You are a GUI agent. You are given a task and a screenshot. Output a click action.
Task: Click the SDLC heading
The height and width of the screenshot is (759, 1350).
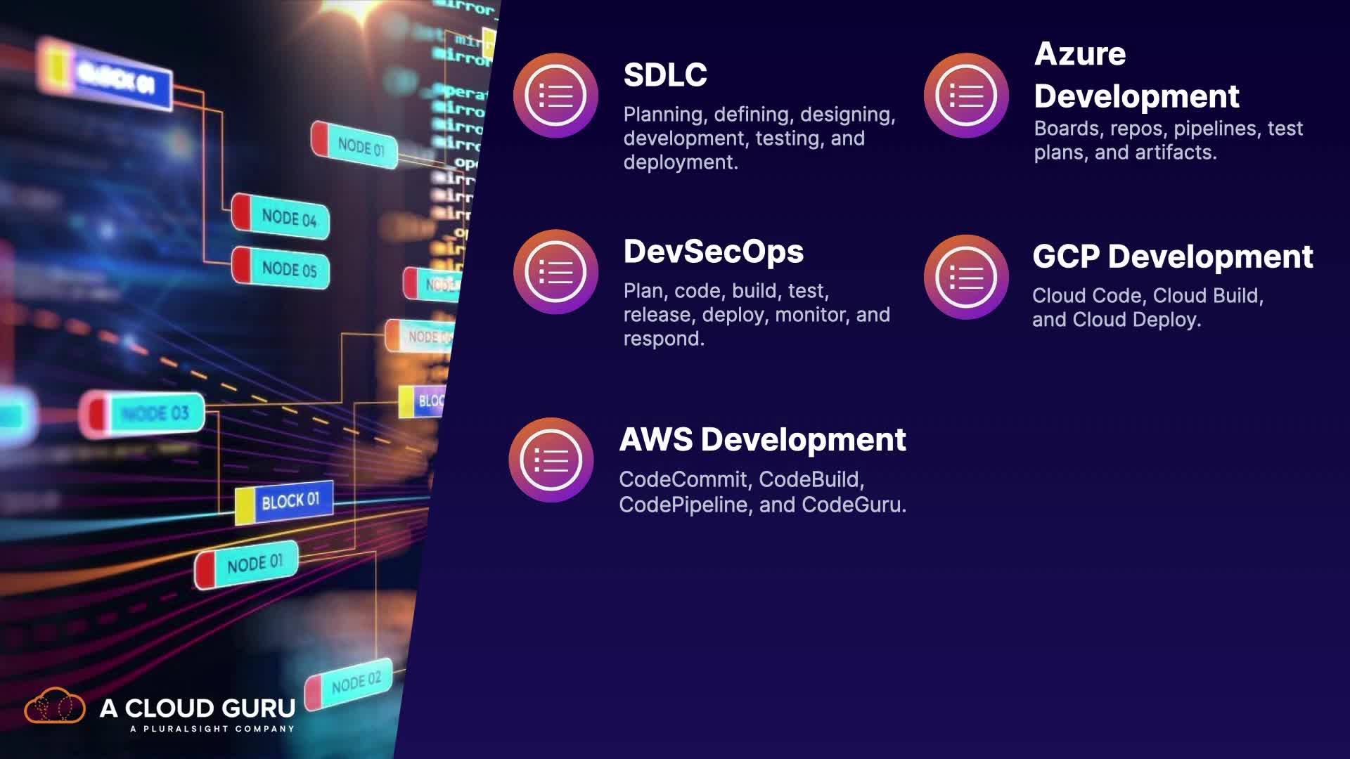[x=665, y=75]
